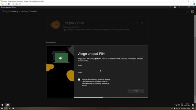Open the host Windows Start button
196x110 pixels.
point(2,108)
